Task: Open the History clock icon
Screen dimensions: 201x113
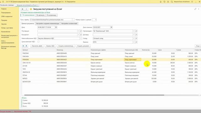Action: coord(164,2)
